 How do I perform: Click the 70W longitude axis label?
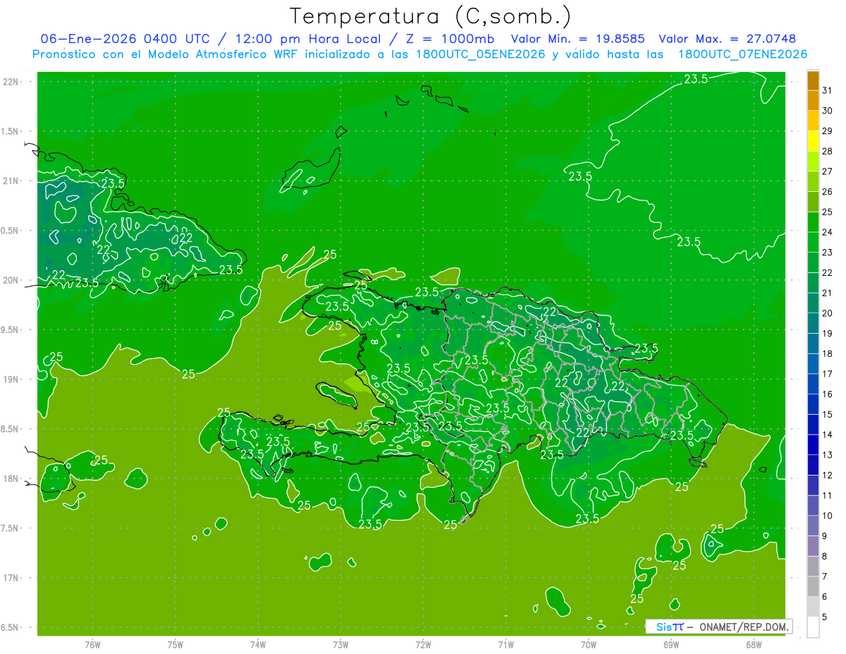pyautogui.click(x=589, y=644)
